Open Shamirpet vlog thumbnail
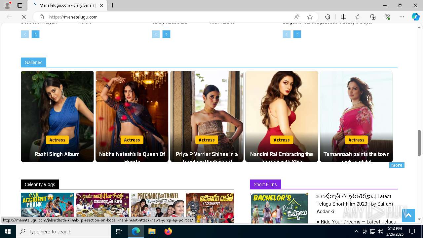The image size is (423, 238). pyautogui.click(x=210, y=208)
